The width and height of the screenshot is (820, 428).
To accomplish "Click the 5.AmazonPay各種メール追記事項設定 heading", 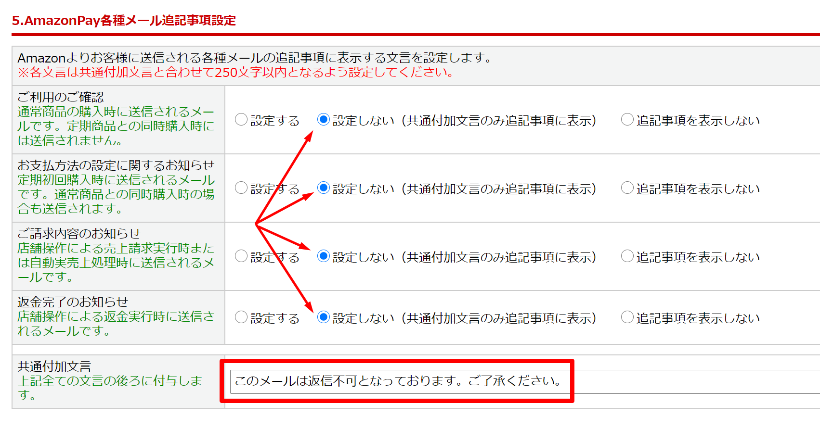I will coord(124,20).
